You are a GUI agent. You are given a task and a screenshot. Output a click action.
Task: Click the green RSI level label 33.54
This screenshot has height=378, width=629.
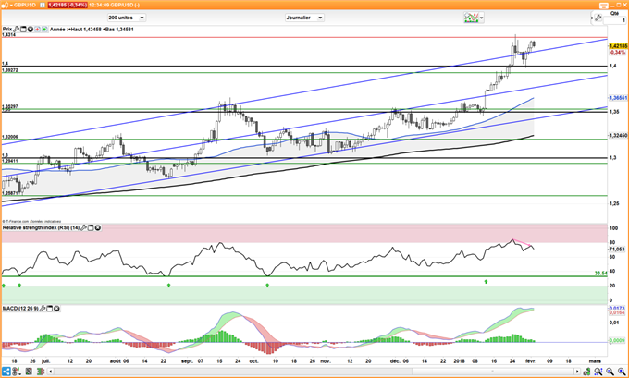coord(600,274)
